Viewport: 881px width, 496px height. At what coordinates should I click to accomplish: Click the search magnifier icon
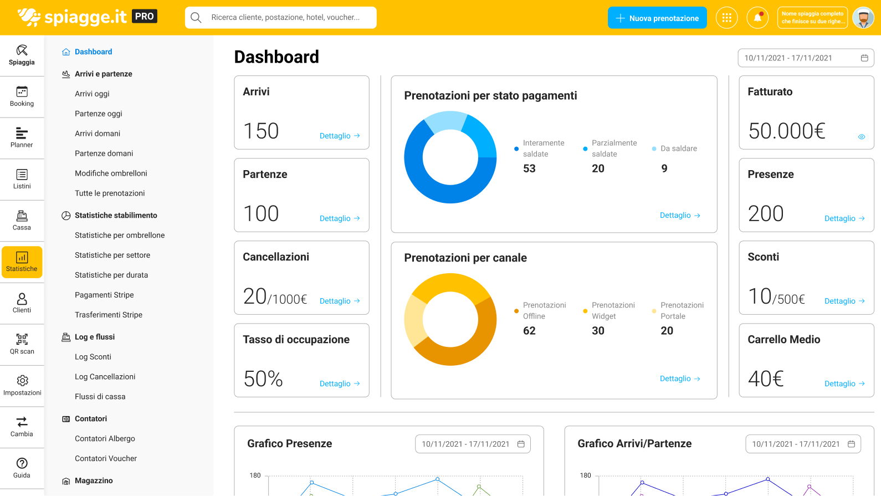[x=196, y=18]
